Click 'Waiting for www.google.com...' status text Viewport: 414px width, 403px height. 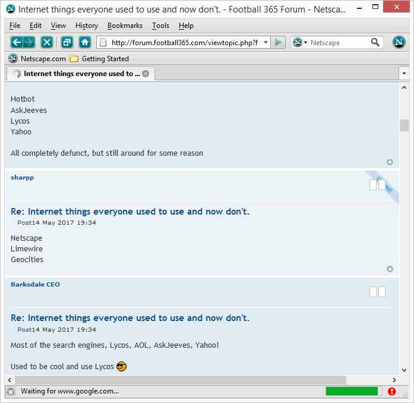coord(69,391)
